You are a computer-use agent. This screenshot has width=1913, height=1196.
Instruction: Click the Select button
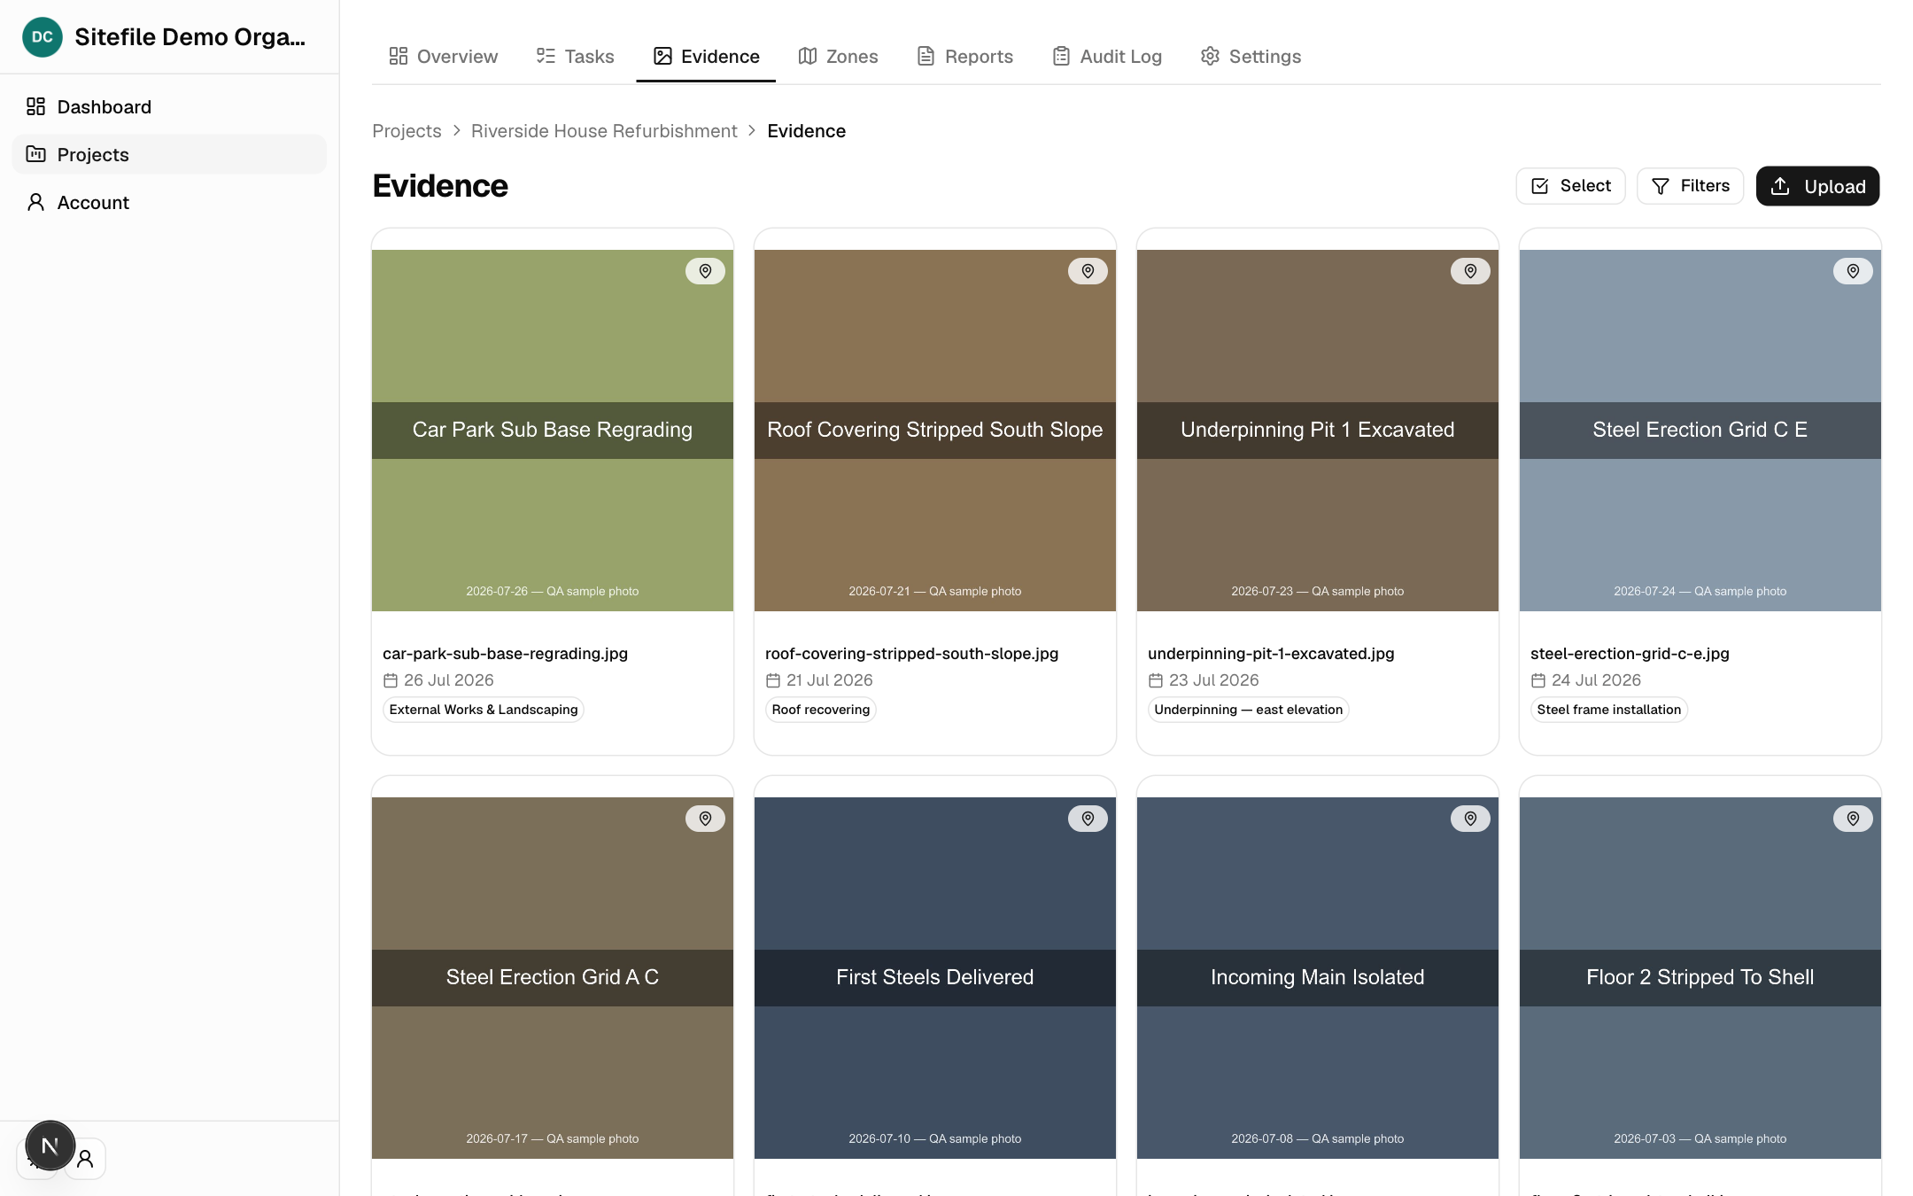[x=1570, y=186]
